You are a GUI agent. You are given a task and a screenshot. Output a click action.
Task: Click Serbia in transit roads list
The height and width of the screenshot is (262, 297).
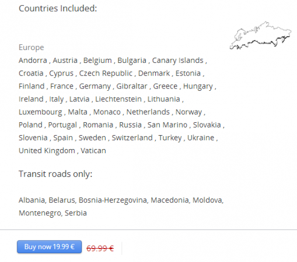[x=76, y=213]
